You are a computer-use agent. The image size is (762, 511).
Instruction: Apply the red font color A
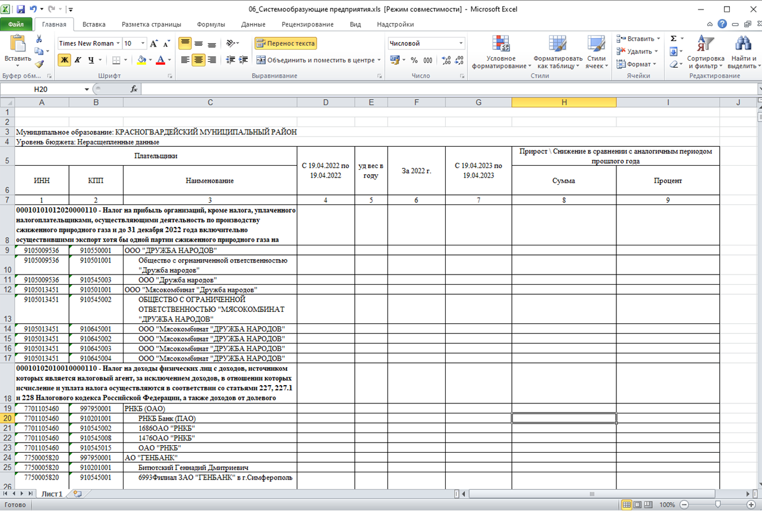click(160, 60)
